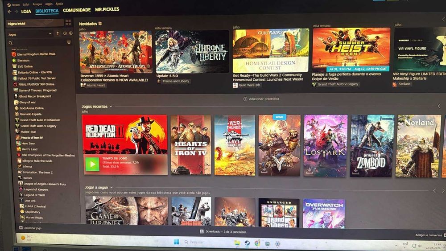Image resolution: width=446 pixels, height=251 pixels.
Task: Click the download icon on Lost Ark cover
Action: coord(309,171)
